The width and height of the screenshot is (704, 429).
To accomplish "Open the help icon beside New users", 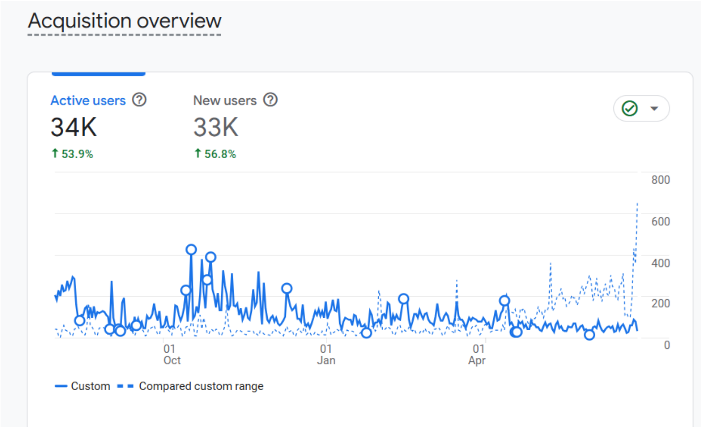I will pyautogui.click(x=271, y=100).
